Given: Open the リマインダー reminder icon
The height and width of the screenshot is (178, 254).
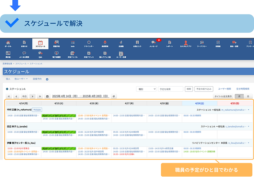Looking at the screenshot, I should click(89, 43).
